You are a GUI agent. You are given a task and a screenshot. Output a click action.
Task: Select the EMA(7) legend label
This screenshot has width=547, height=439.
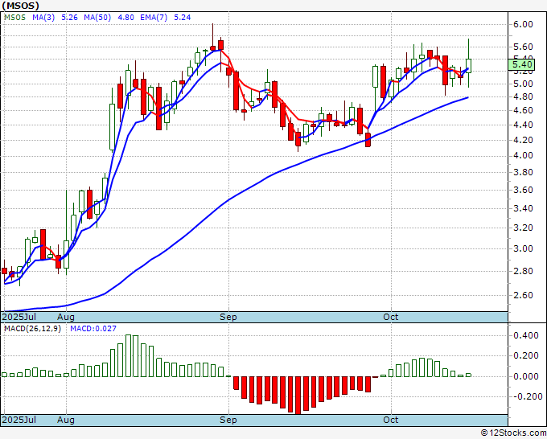(x=154, y=18)
